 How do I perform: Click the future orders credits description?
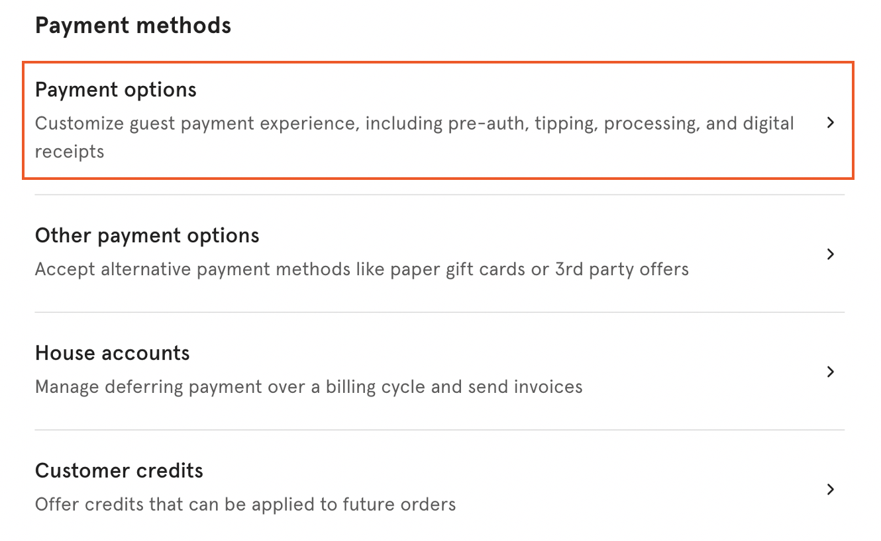point(245,504)
